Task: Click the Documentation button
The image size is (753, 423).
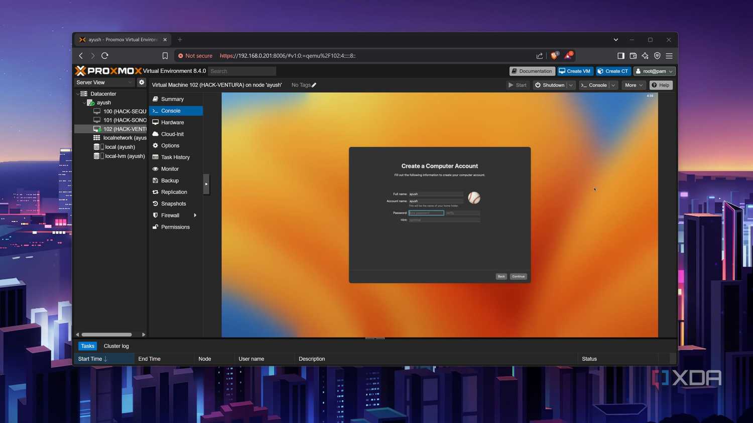Action: (x=532, y=71)
